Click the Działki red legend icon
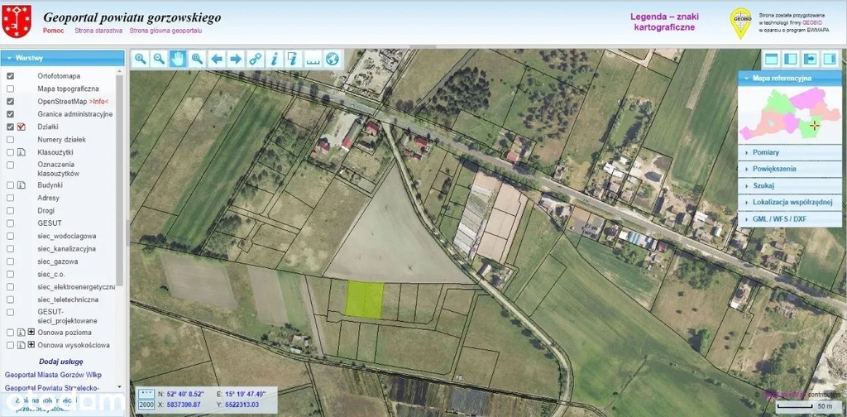The height and width of the screenshot is (417, 847). (x=22, y=127)
